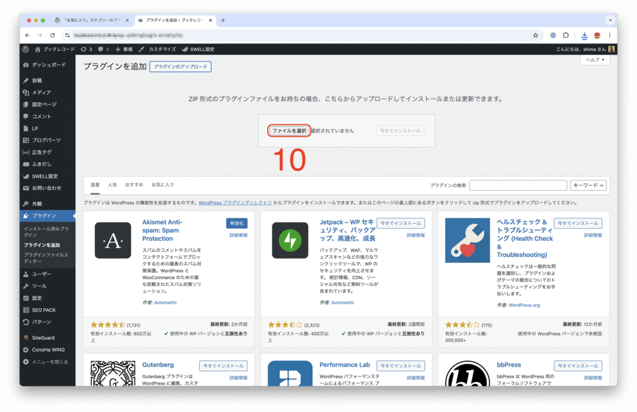This screenshot has height=412, width=637.
Task: Open Akismet author Automattic link
Action: click(165, 303)
